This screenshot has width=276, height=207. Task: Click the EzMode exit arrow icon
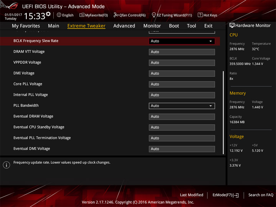(x=237, y=195)
